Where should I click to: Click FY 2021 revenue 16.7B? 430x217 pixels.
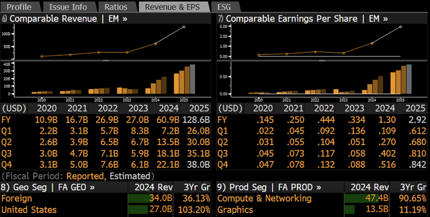click(77, 120)
